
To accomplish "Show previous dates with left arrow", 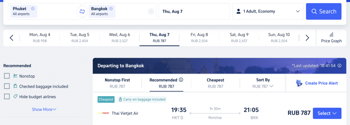I will pos(12,38).
